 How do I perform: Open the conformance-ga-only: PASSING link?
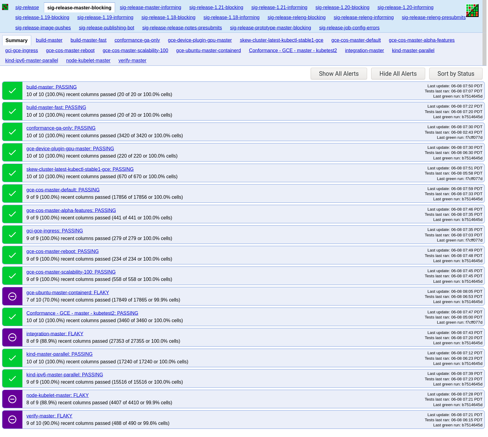(61, 128)
